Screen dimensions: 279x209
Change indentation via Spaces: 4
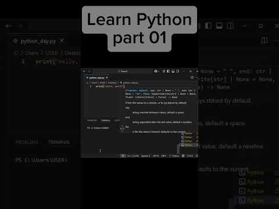pyautogui.click(x=146, y=156)
